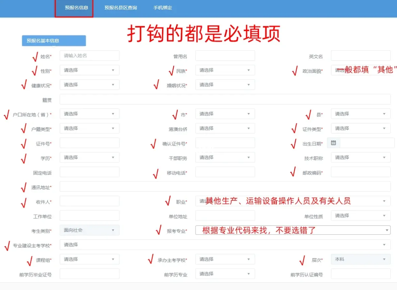Open the 学历 dropdown
This screenshot has height=290, width=397.
89,158
